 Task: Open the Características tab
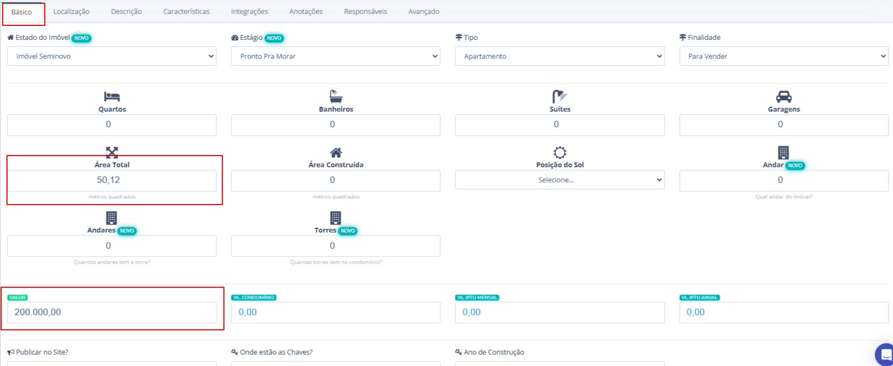pyautogui.click(x=186, y=11)
